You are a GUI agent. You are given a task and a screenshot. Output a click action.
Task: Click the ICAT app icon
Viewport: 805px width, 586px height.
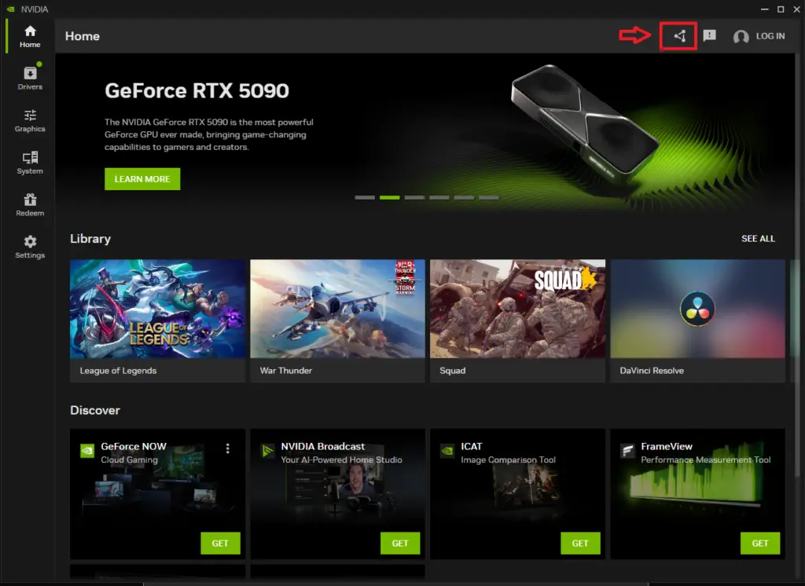pyautogui.click(x=447, y=451)
